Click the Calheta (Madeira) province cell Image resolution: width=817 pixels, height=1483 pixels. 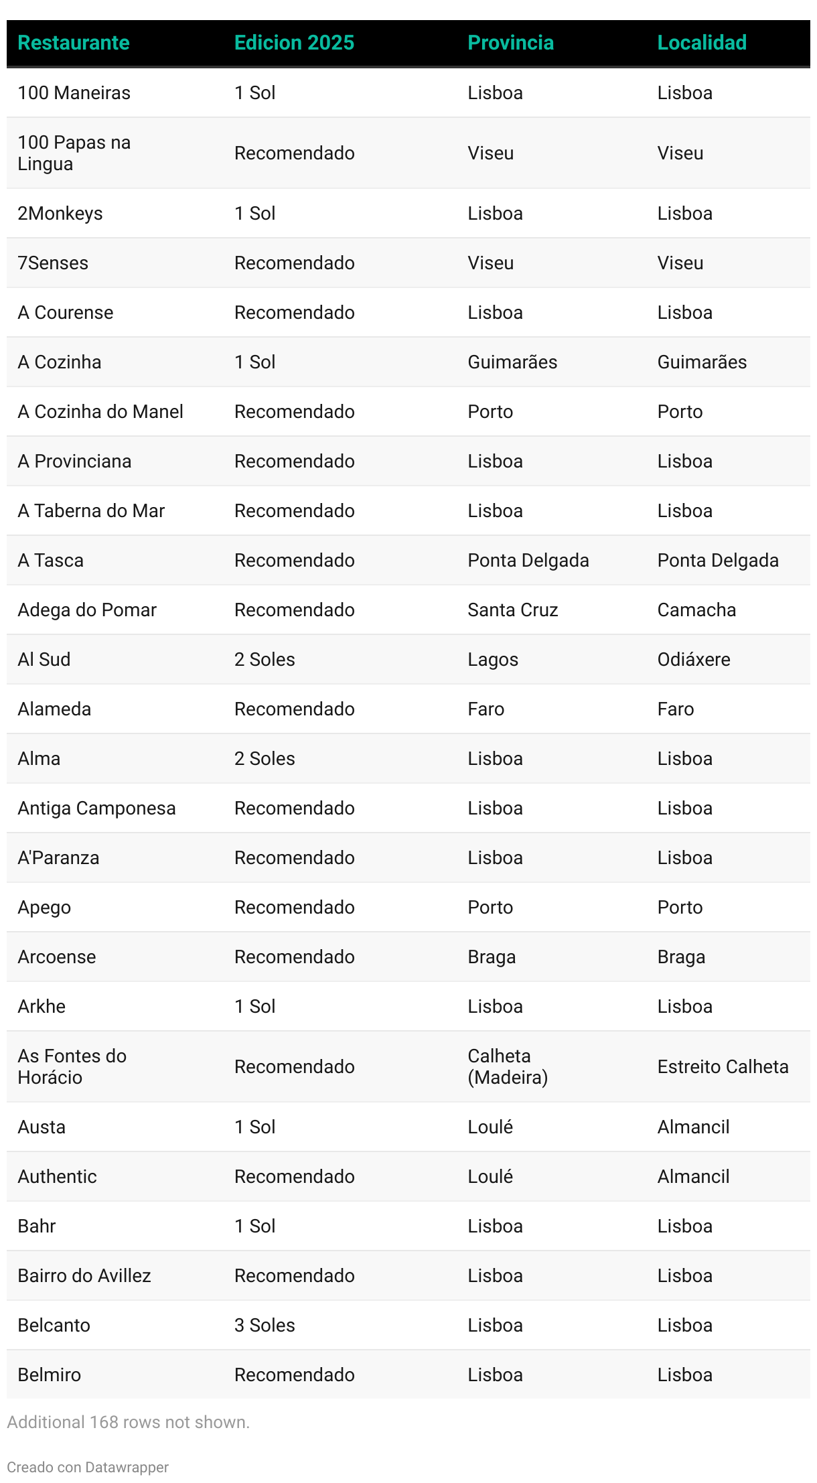click(508, 1066)
